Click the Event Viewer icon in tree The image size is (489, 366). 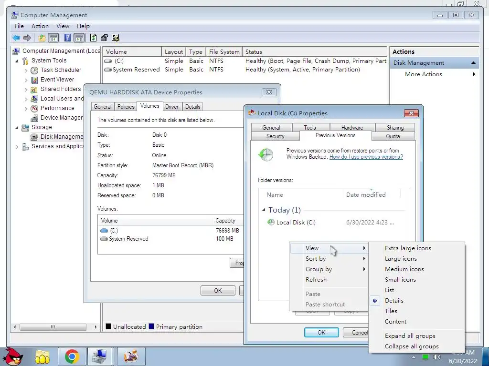click(x=34, y=80)
